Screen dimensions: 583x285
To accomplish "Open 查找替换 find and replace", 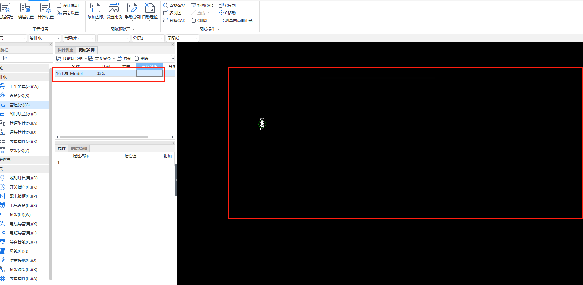I will [174, 5].
